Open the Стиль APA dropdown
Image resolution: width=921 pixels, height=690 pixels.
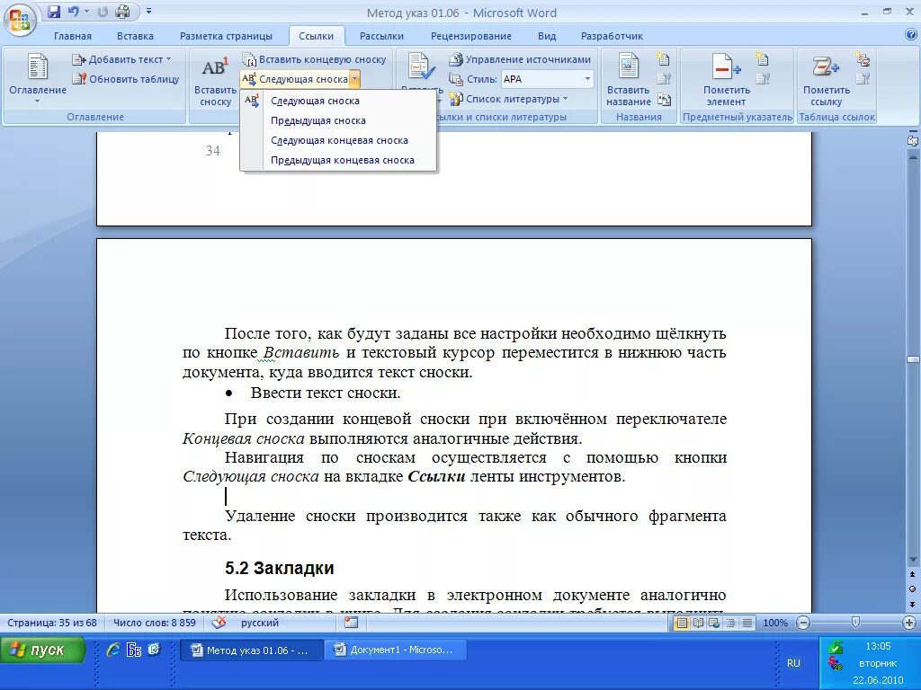[589, 78]
